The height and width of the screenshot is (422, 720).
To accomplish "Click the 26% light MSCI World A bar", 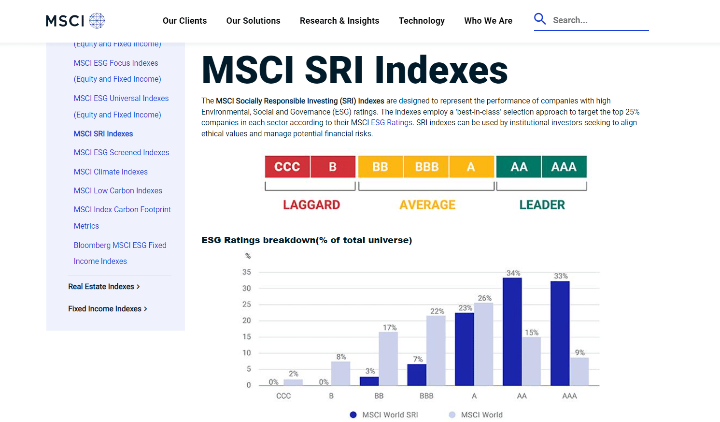I will 484,344.
